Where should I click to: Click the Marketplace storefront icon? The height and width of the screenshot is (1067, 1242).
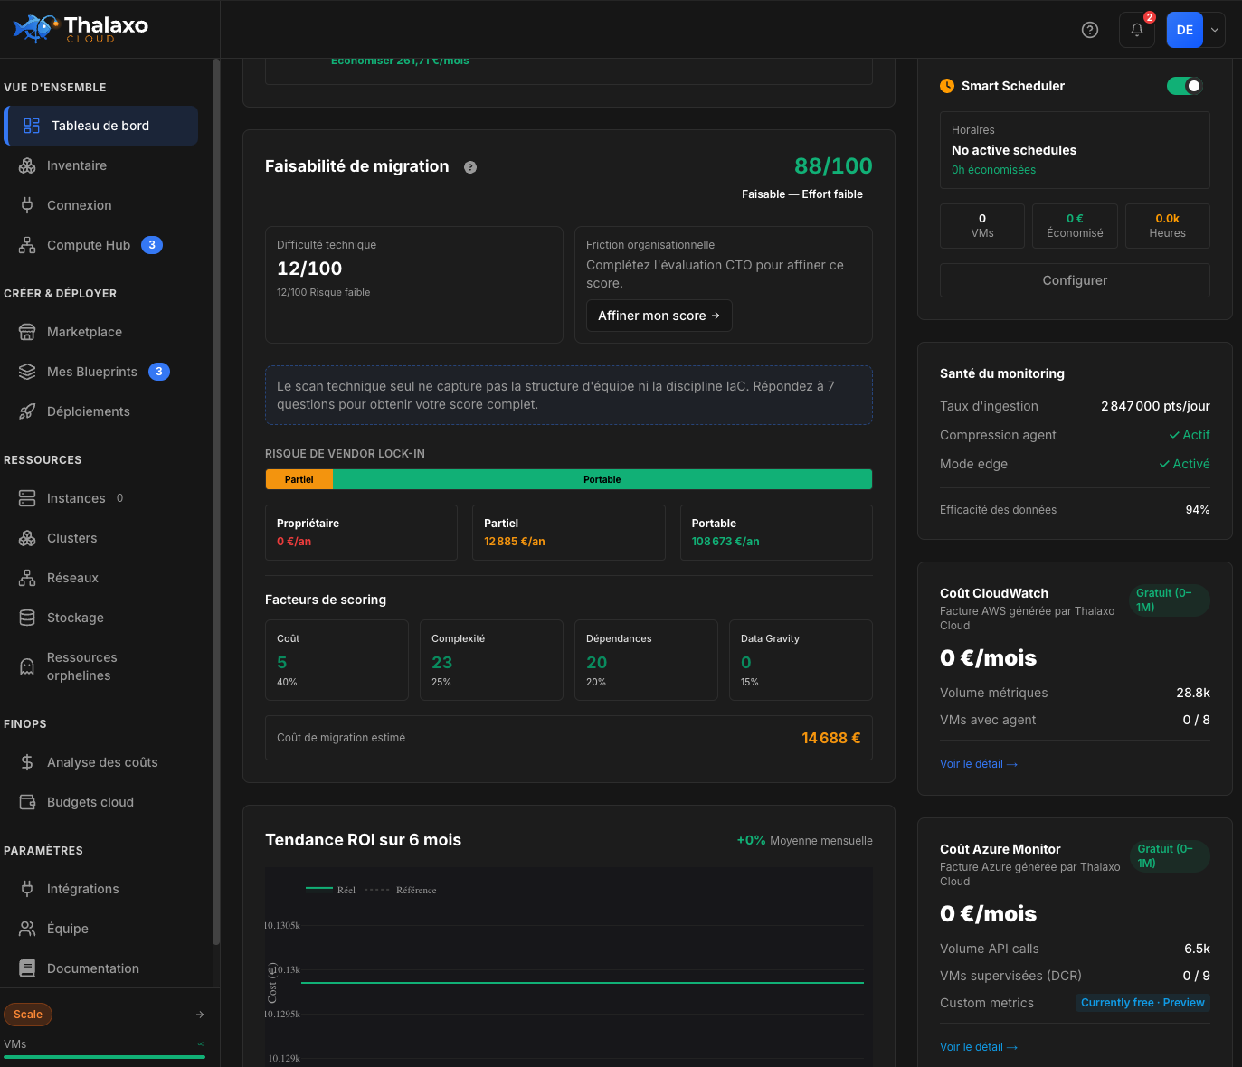27,332
